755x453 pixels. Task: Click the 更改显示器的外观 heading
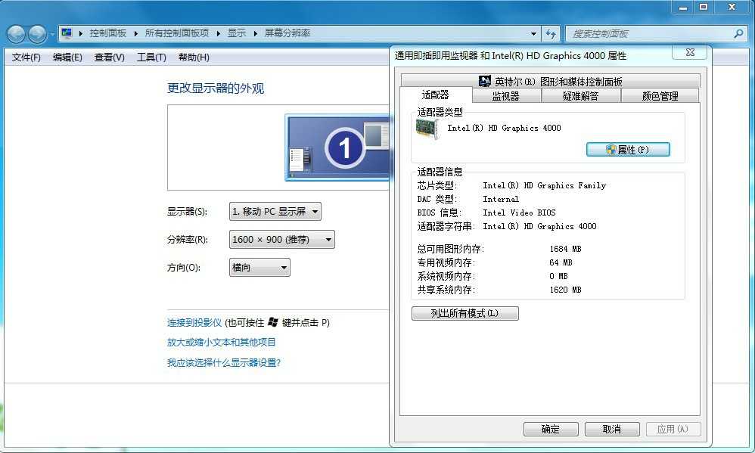click(216, 88)
